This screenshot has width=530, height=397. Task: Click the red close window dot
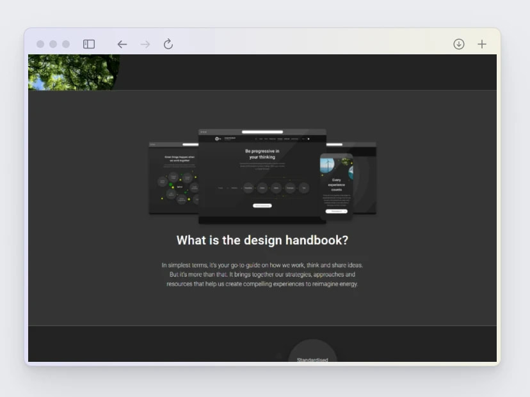(40, 44)
